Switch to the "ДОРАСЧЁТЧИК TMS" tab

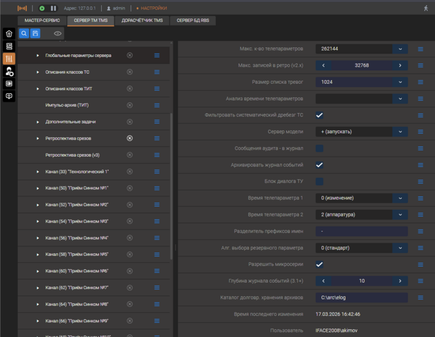(x=142, y=20)
